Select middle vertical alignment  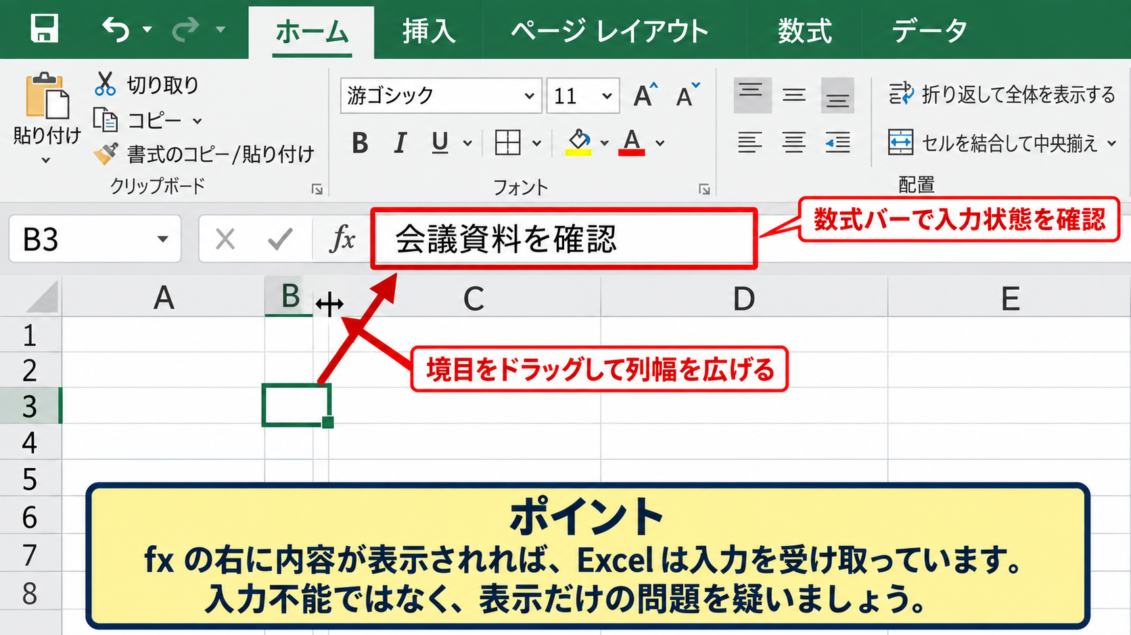(x=794, y=95)
